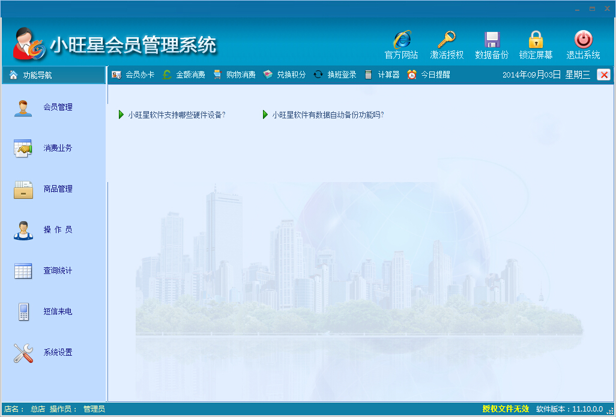Click the application logo next to 小旺星会员管理系统

pos(28,44)
